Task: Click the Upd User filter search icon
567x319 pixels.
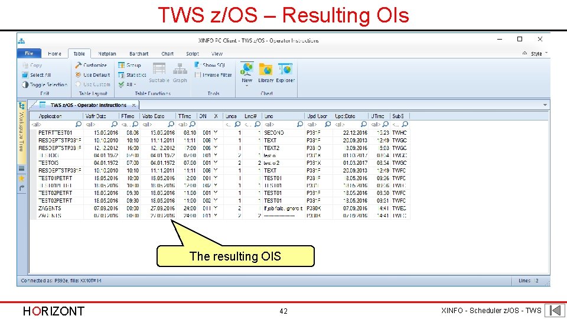Action: click(x=328, y=125)
